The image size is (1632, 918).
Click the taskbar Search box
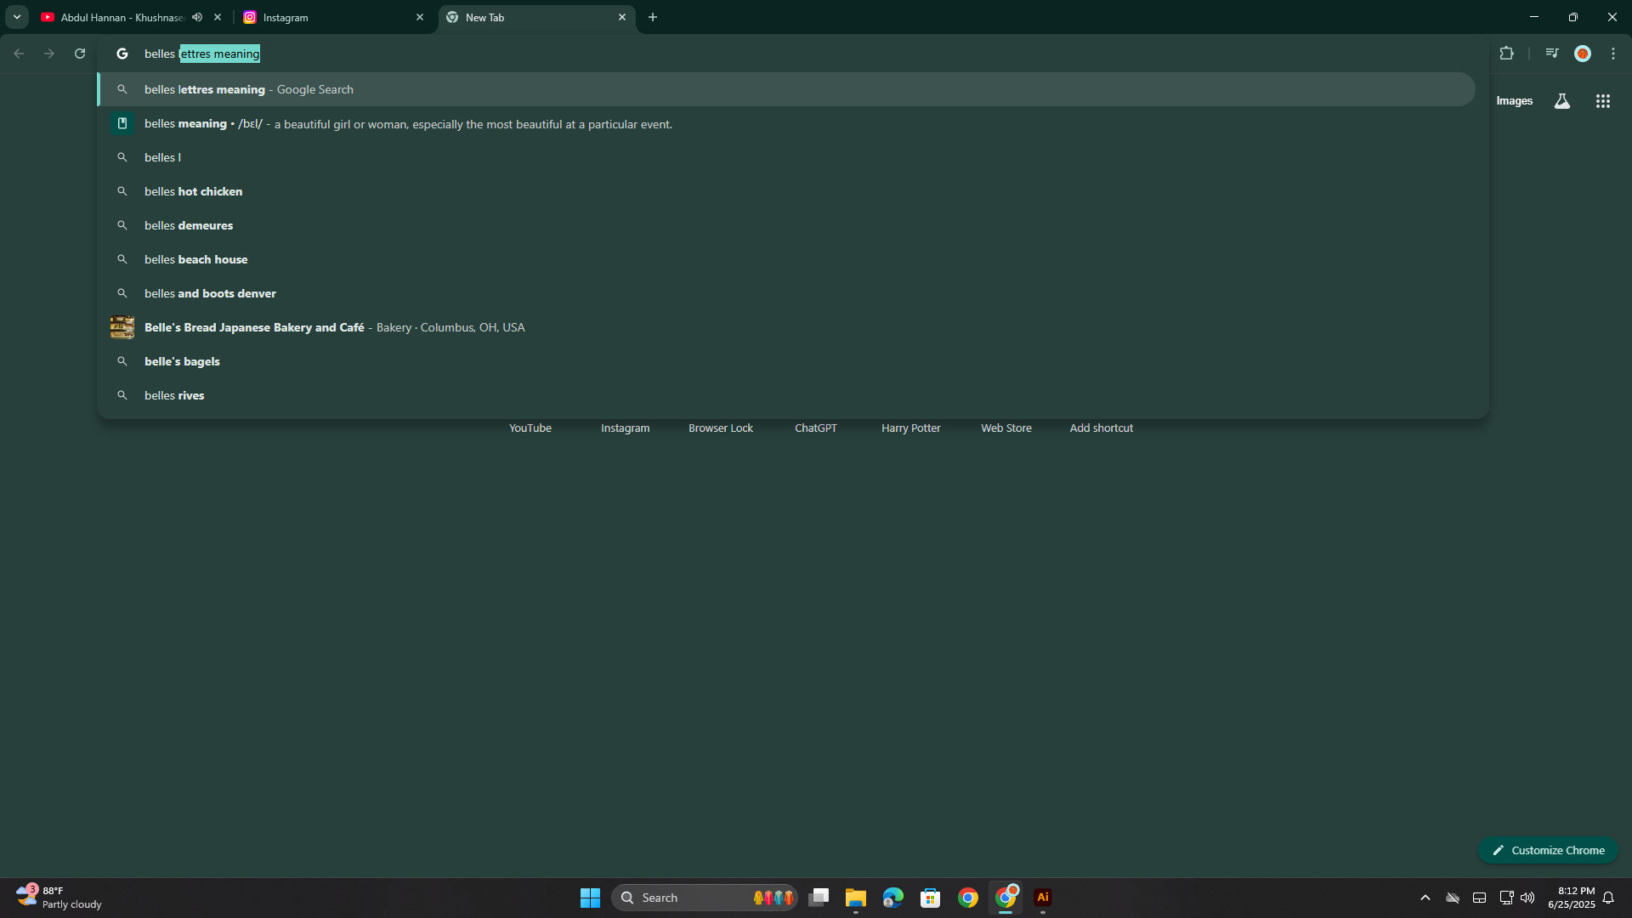(x=704, y=898)
